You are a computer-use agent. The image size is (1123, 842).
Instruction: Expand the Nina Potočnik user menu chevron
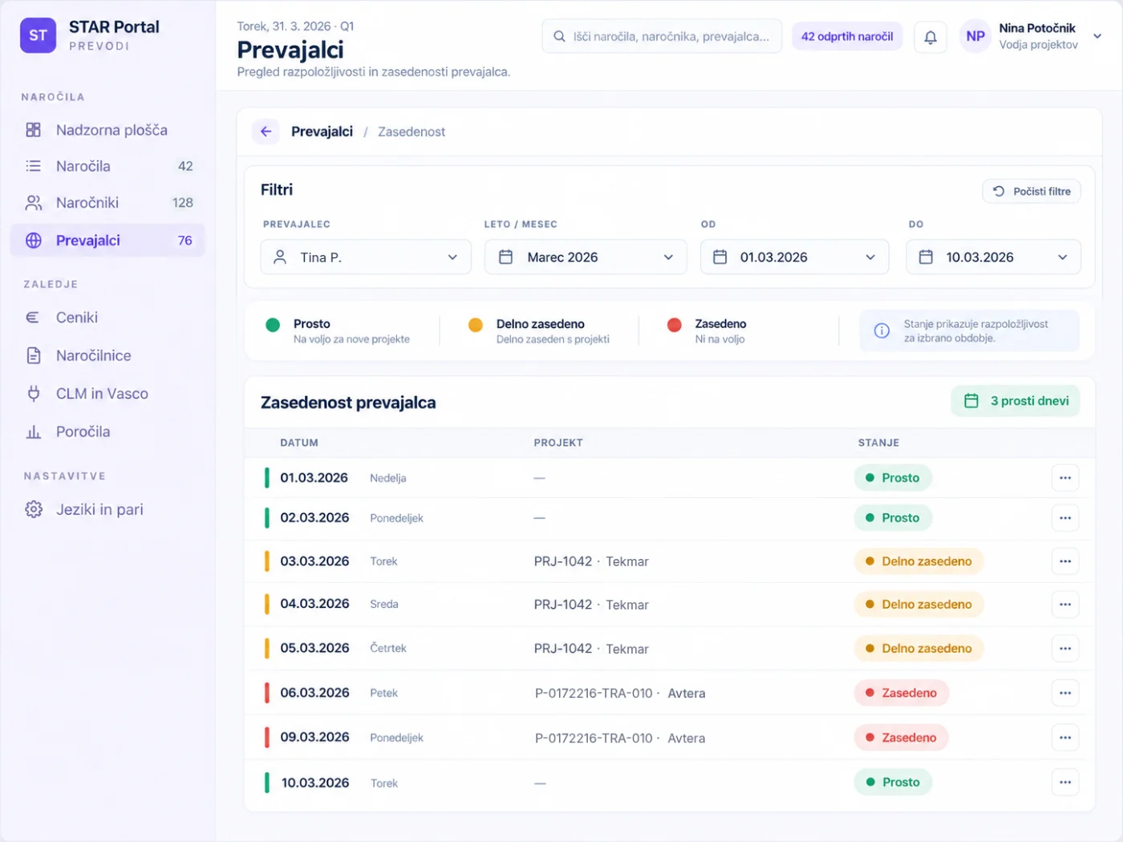point(1097,36)
